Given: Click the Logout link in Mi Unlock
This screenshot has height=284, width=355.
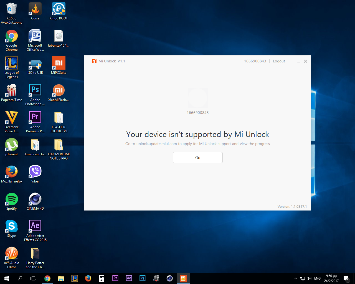Looking at the screenshot, I should point(279,61).
